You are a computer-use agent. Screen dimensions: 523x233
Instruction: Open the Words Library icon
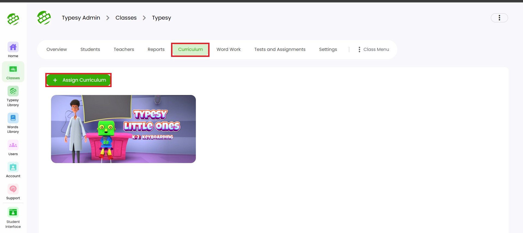click(13, 118)
